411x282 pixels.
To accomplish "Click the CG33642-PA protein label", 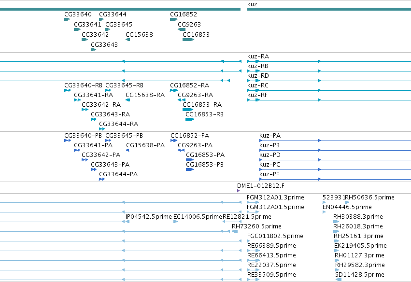I will 101,155.
